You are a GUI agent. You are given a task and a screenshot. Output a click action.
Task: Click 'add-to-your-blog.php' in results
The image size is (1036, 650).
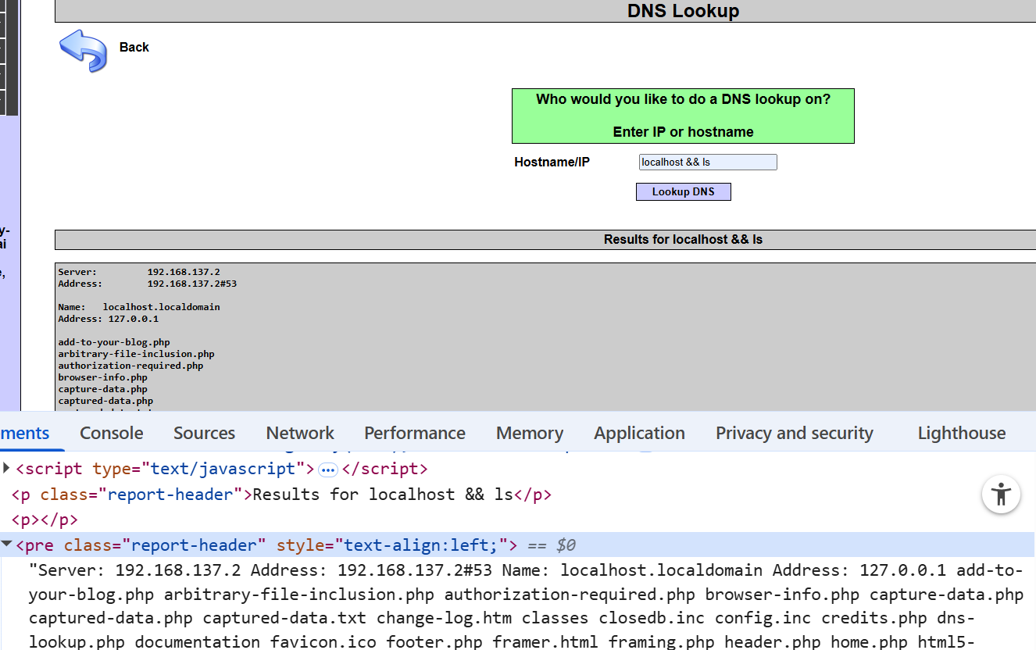pos(114,342)
